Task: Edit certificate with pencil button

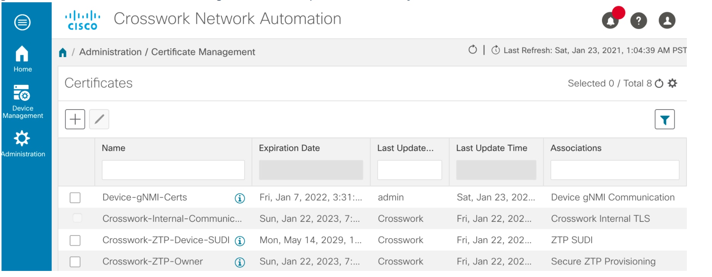Action: tap(99, 119)
